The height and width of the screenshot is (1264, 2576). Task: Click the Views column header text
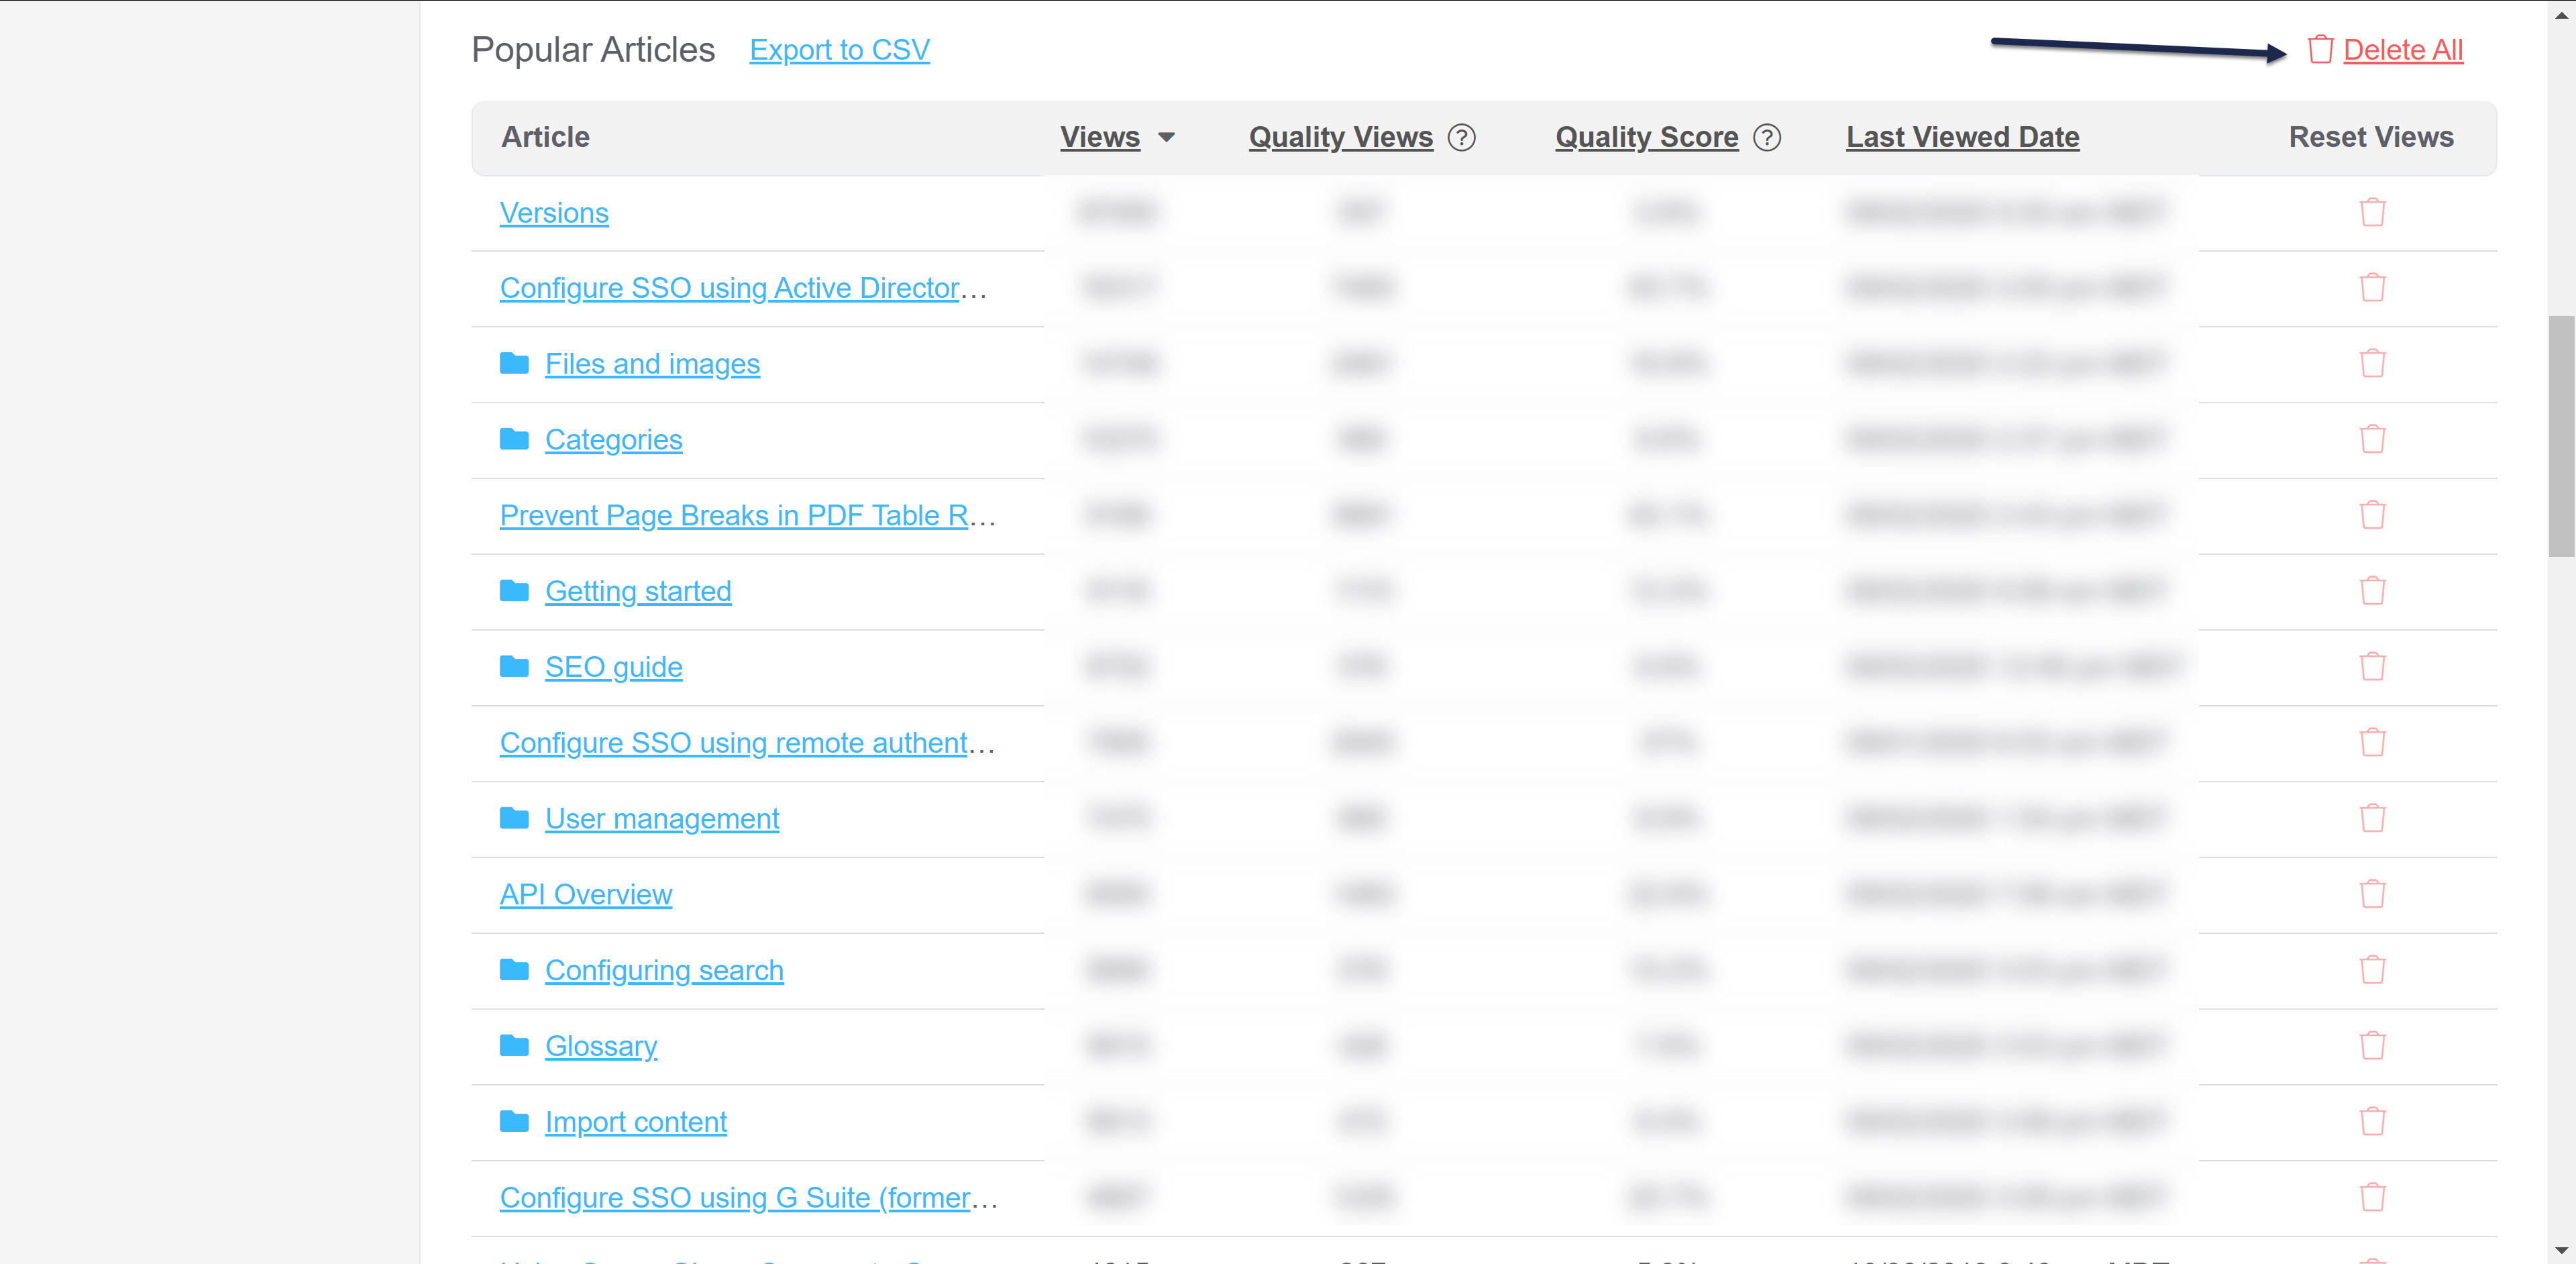[1099, 137]
